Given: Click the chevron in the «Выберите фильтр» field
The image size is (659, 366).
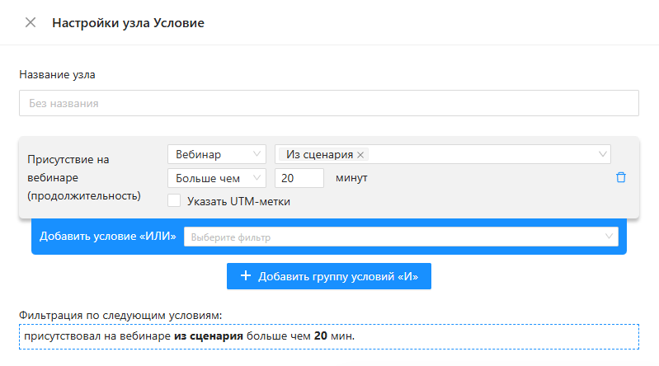Looking at the screenshot, I should click(609, 237).
